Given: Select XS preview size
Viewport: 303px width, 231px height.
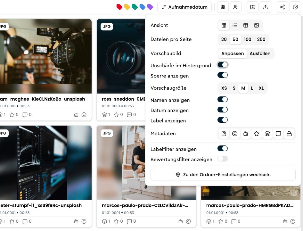Looking at the screenshot, I should [224, 88].
